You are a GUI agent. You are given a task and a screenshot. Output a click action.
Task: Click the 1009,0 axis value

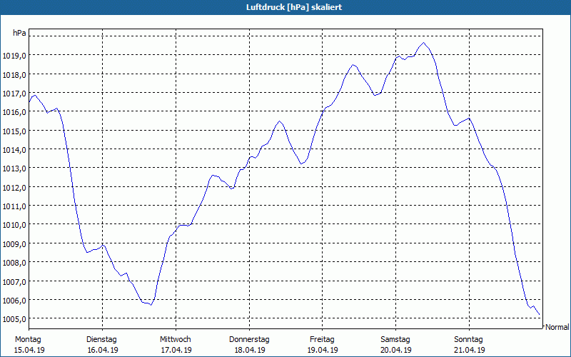[x=14, y=244]
